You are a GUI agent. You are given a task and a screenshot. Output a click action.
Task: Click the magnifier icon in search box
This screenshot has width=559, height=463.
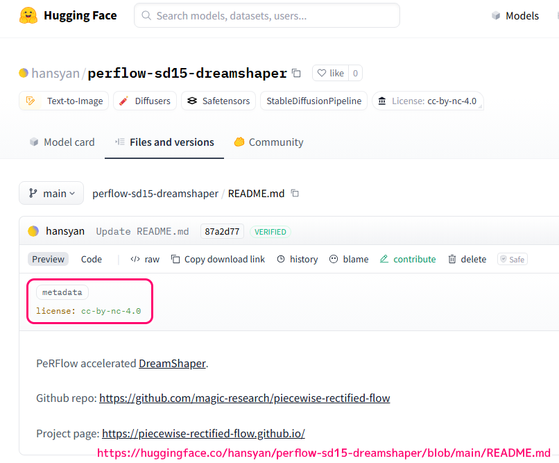click(x=146, y=15)
